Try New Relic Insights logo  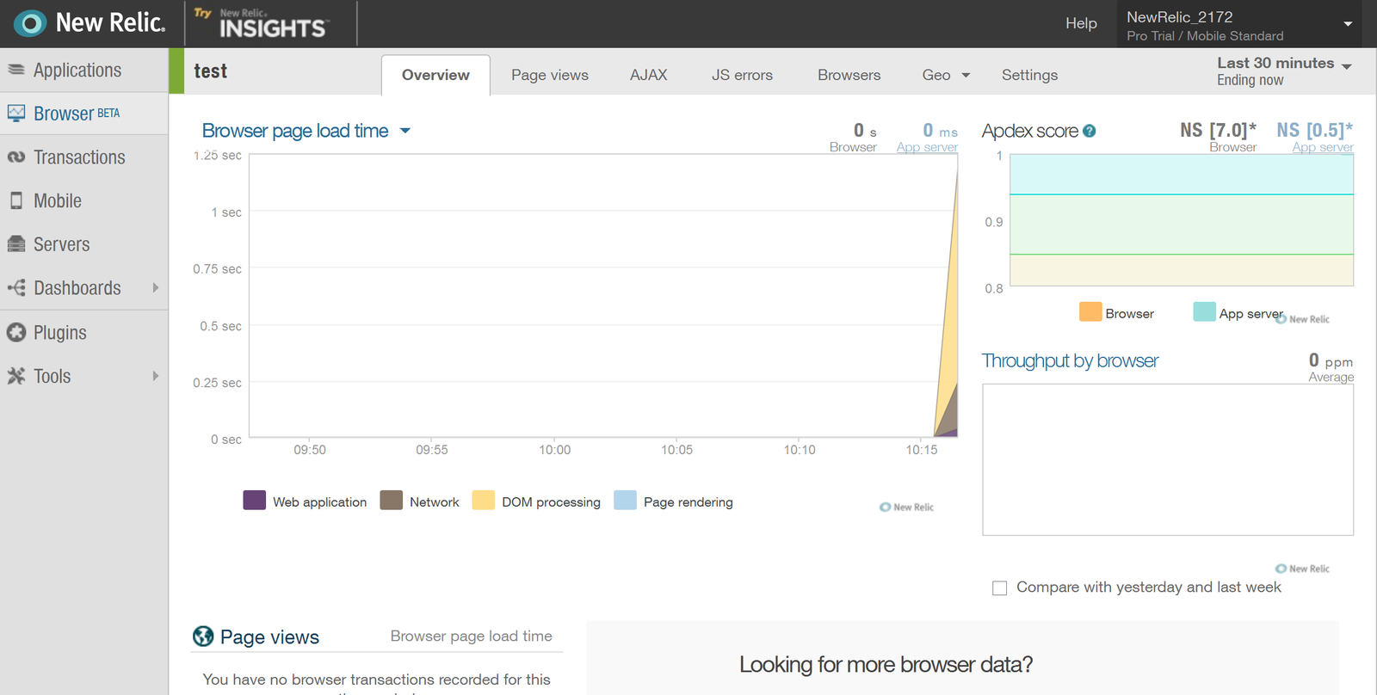[x=261, y=23]
